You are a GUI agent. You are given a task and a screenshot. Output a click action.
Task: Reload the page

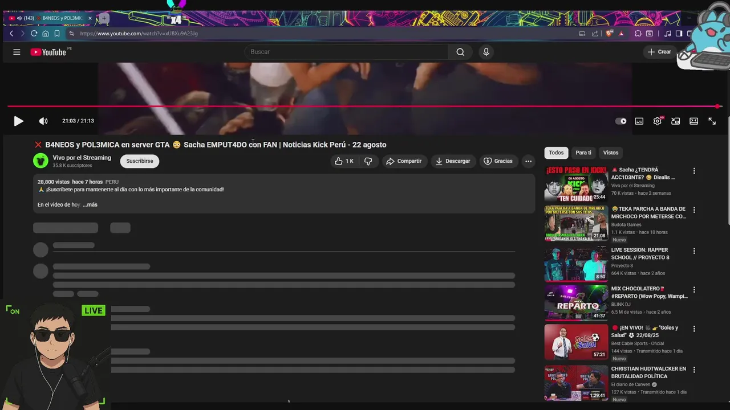(34, 34)
